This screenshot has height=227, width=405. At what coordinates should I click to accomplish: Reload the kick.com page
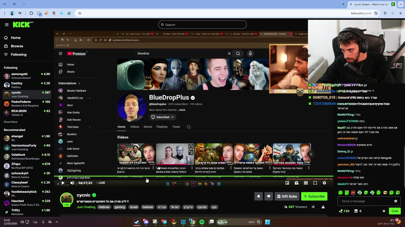385,13
